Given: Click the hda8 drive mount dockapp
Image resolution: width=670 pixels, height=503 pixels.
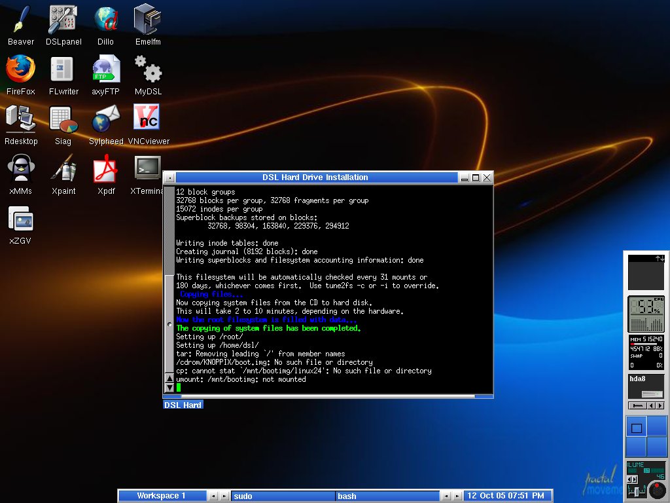Looking at the screenshot, I should click(646, 386).
